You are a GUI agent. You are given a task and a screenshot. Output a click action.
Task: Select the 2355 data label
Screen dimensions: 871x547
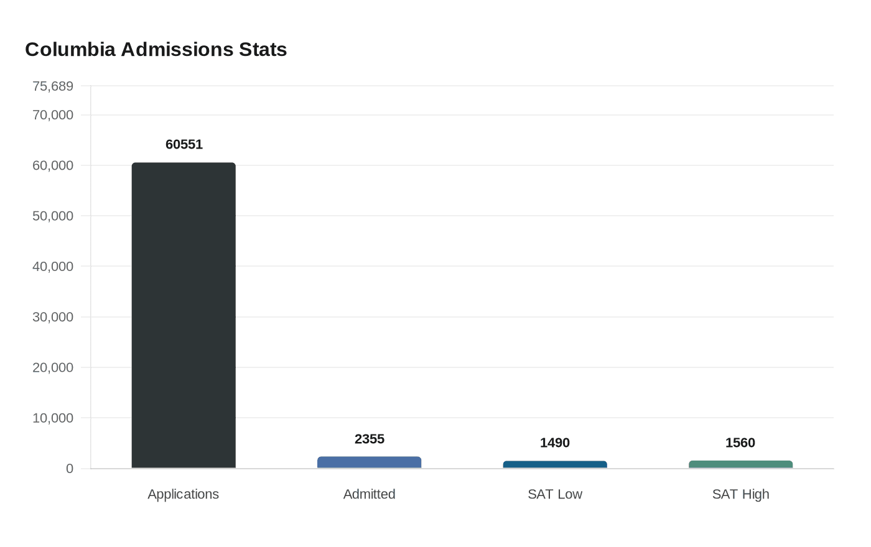click(370, 439)
